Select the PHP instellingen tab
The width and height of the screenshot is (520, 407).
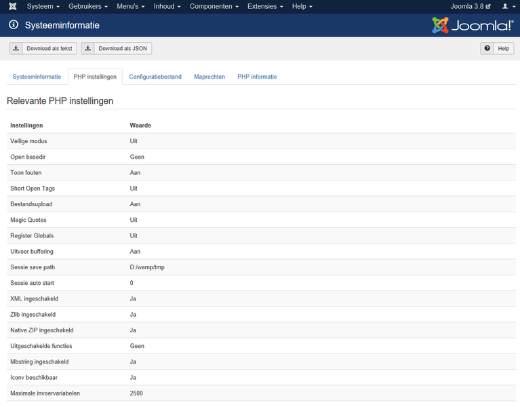coord(95,77)
